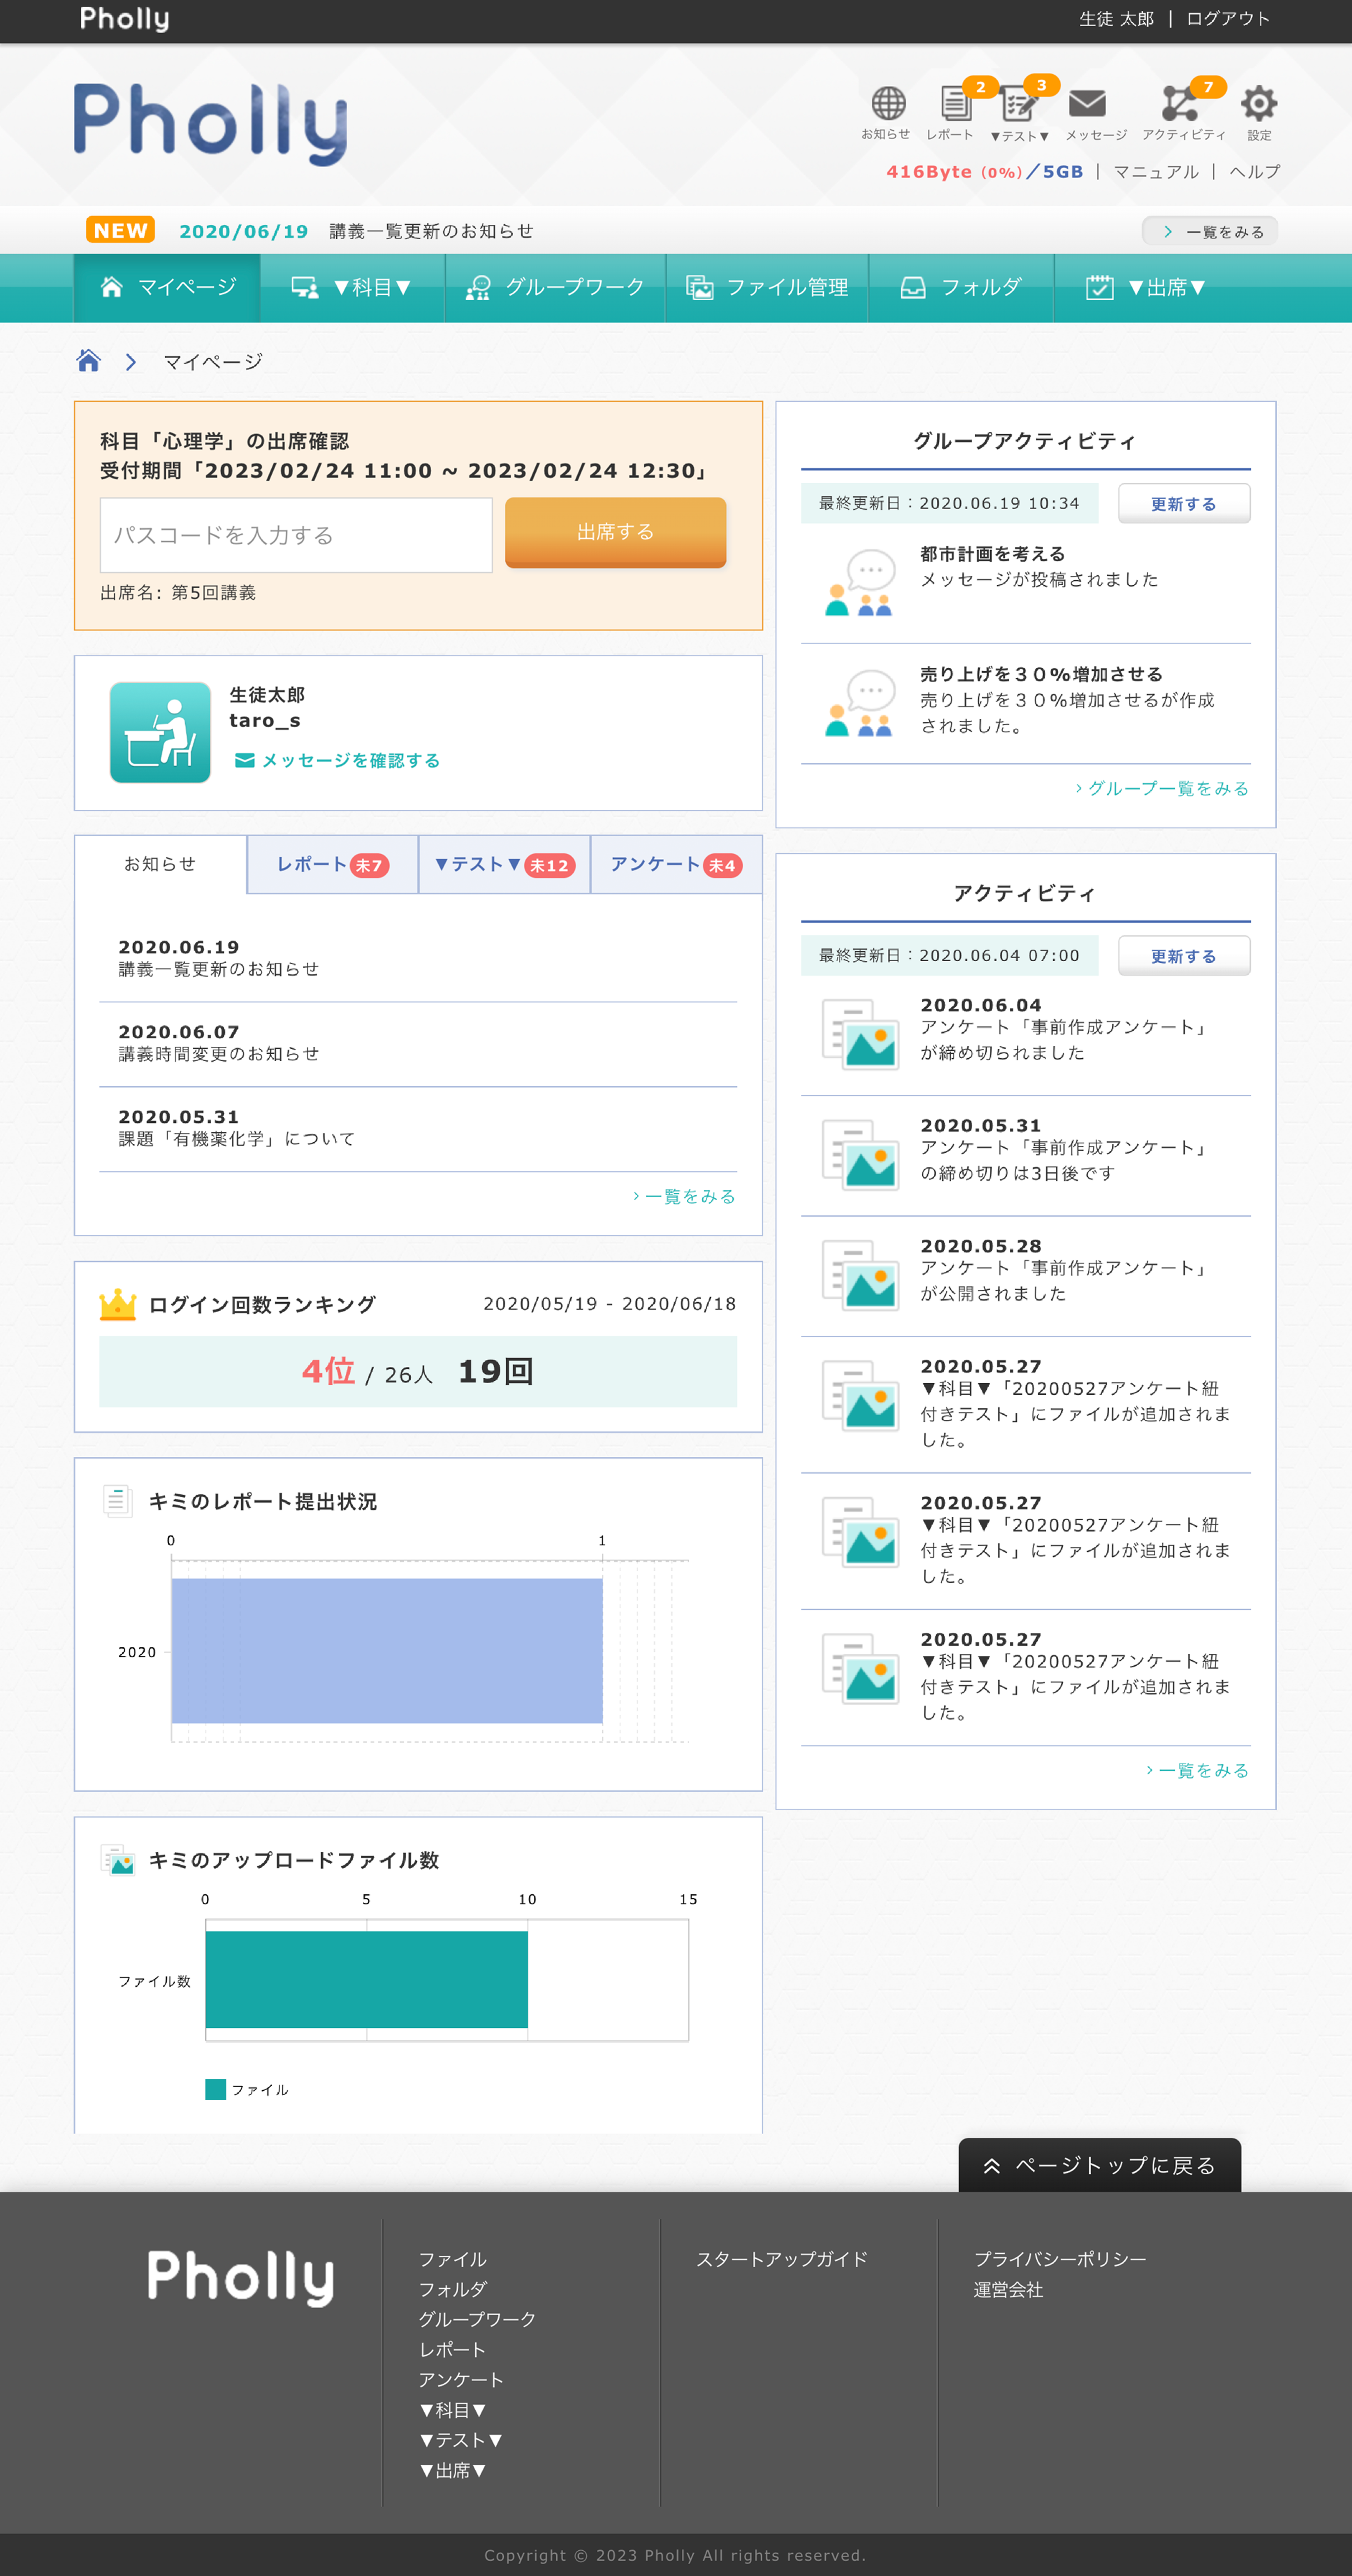The height and width of the screenshot is (2576, 1352).
Task: Select the お知らせ tab
Action: pyautogui.click(x=160, y=864)
